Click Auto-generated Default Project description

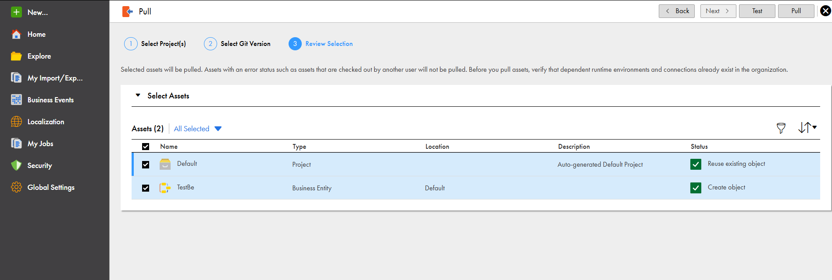[600, 164]
